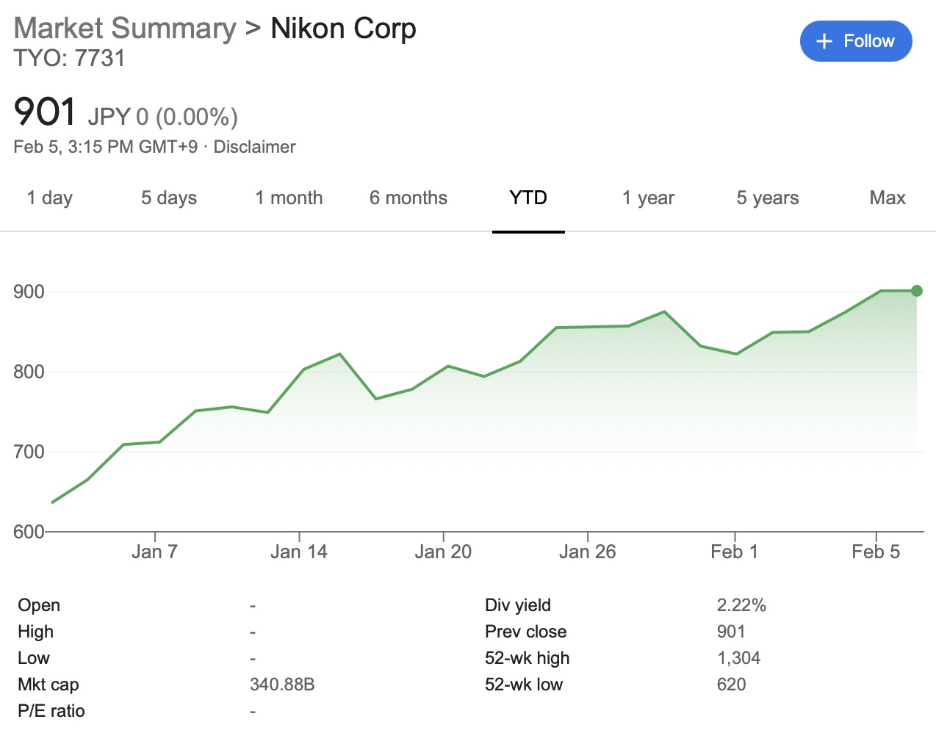Click the Jan 14 date axis label
The width and height of the screenshot is (936, 733).
298,552
